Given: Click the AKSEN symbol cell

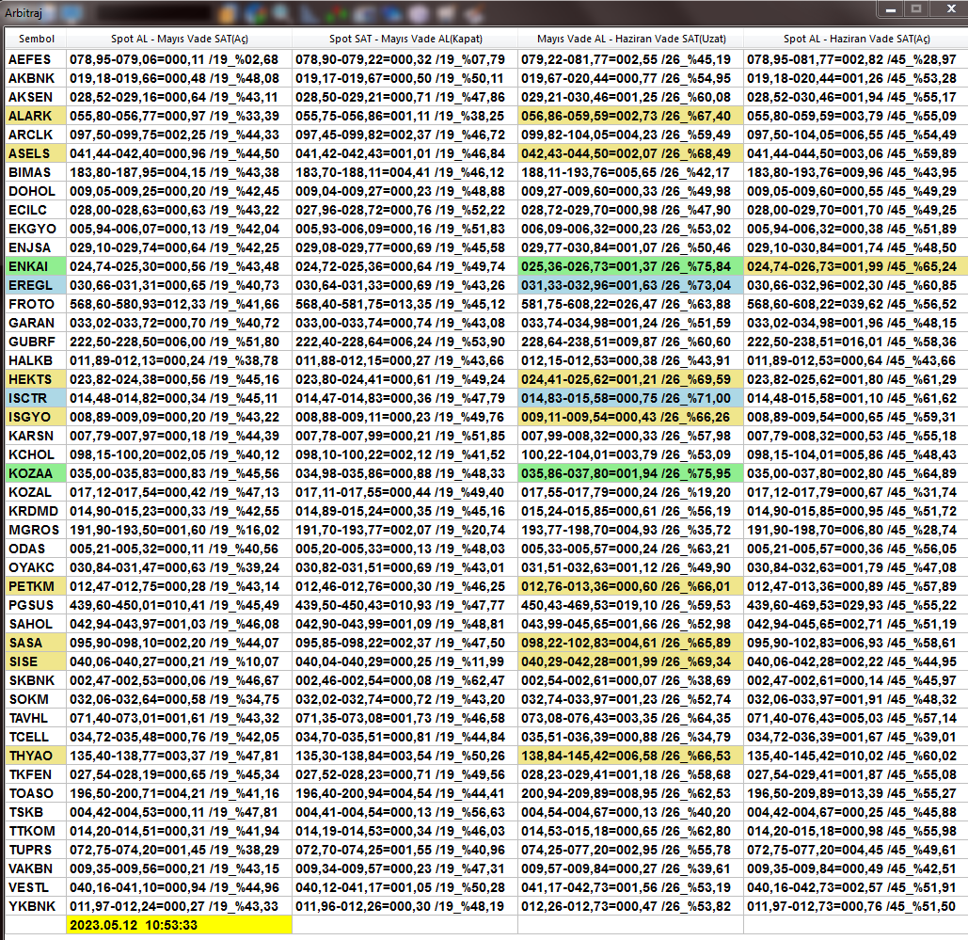Looking at the screenshot, I should [x=36, y=97].
